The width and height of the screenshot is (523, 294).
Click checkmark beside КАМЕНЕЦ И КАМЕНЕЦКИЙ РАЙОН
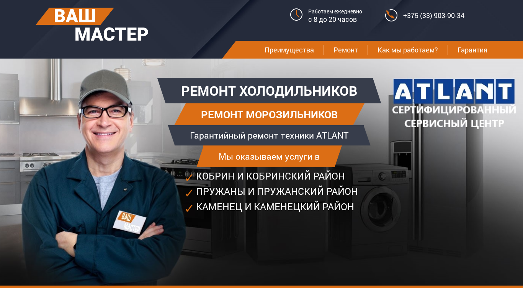click(x=189, y=208)
